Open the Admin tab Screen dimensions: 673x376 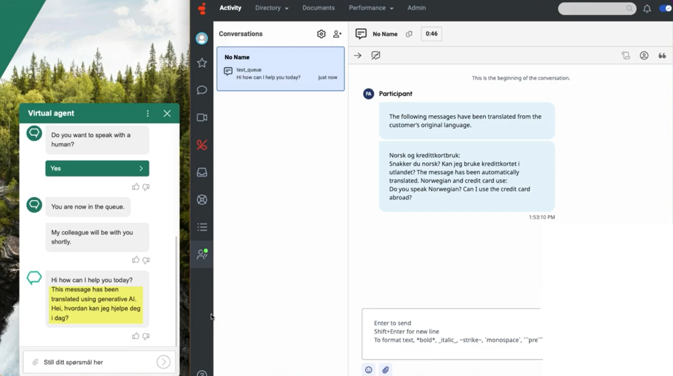416,8
